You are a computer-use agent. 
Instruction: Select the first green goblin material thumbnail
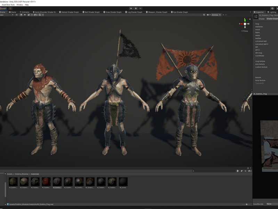point(13,181)
